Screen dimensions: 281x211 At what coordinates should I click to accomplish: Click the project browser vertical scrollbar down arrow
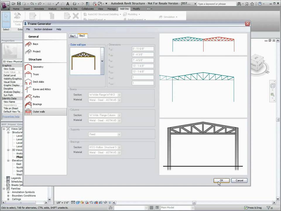pyautogui.click(x=49, y=199)
